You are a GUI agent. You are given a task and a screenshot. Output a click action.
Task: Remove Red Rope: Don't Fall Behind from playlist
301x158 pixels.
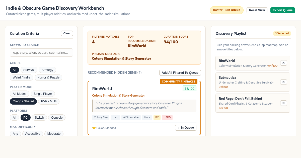(x=283, y=103)
